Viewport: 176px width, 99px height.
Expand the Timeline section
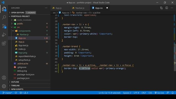(15, 86)
